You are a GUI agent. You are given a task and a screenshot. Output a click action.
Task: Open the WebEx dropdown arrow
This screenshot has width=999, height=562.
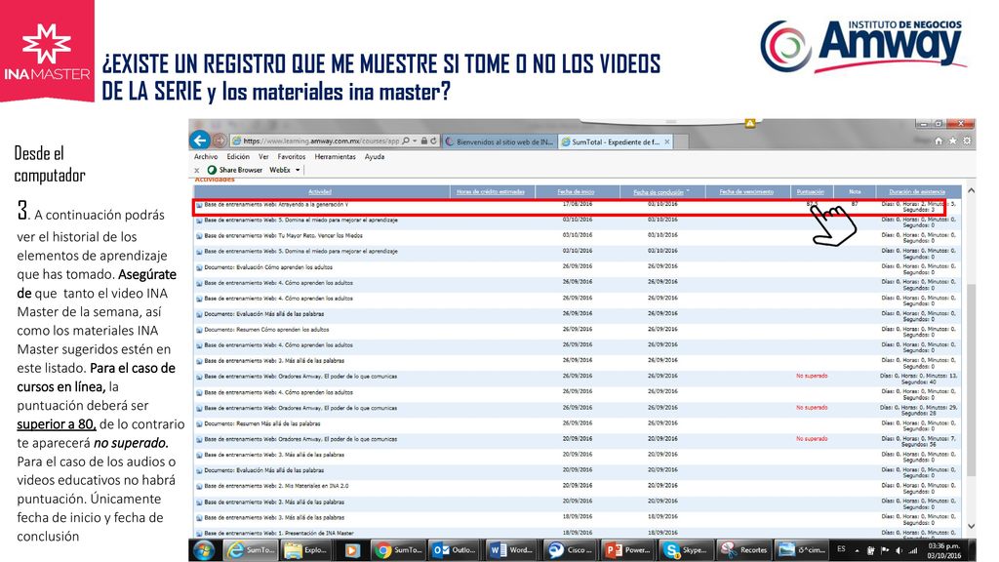click(x=298, y=170)
